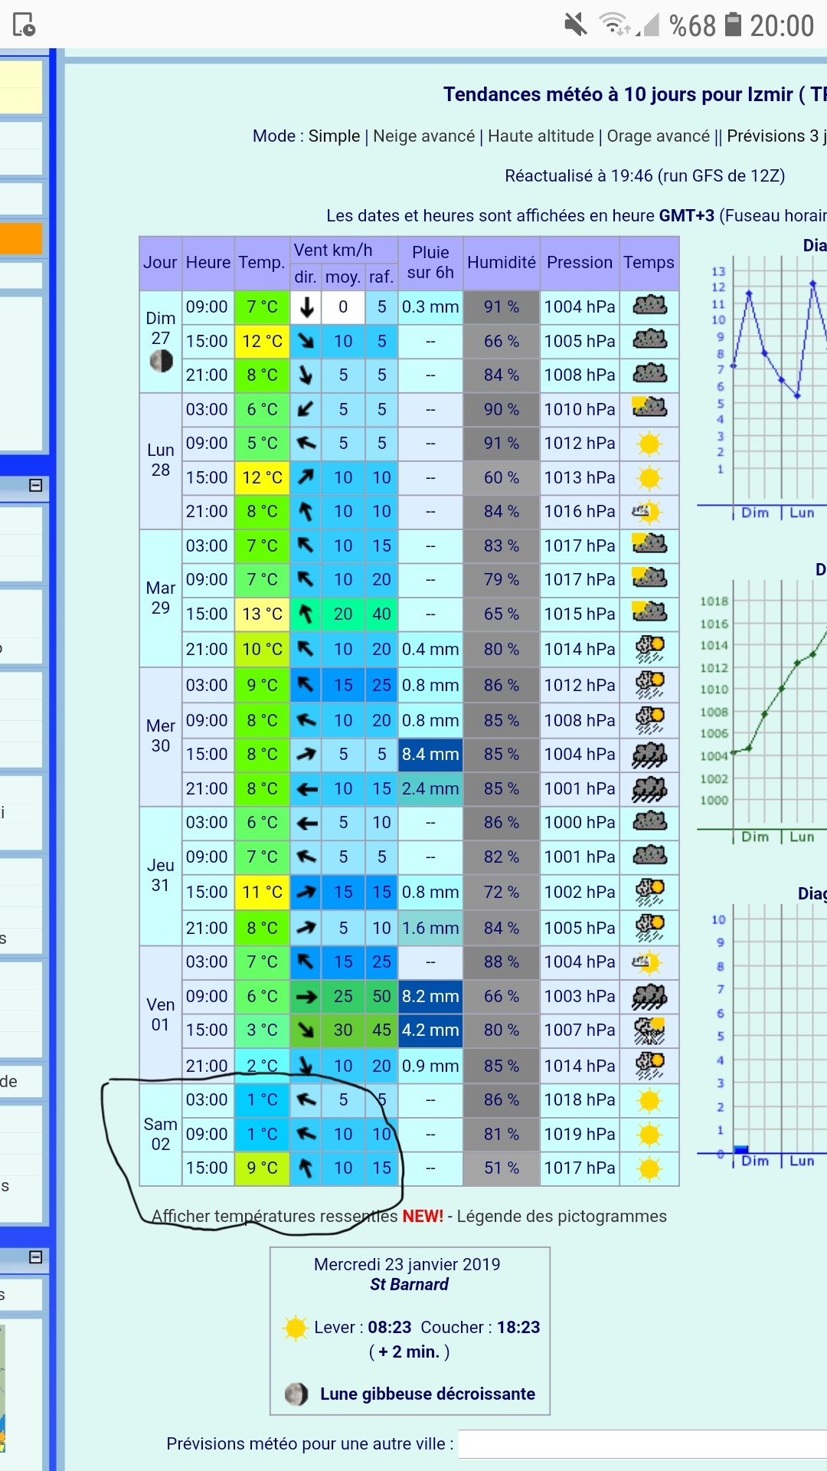Collapse the upper left sidebar section
Screen dimensions: 827x1471
coord(35,485)
